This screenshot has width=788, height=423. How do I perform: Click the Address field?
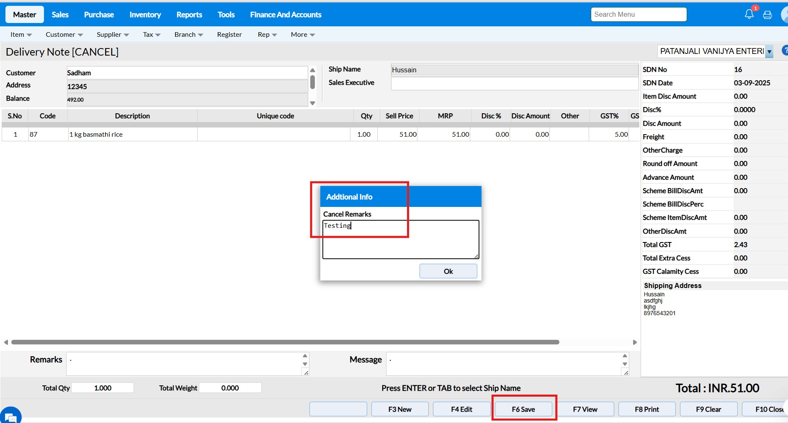pyautogui.click(x=187, y=87)
